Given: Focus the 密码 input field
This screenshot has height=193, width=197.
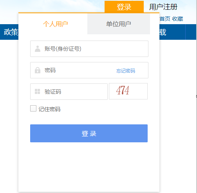Looking at the screenshot, I should 89,70.
